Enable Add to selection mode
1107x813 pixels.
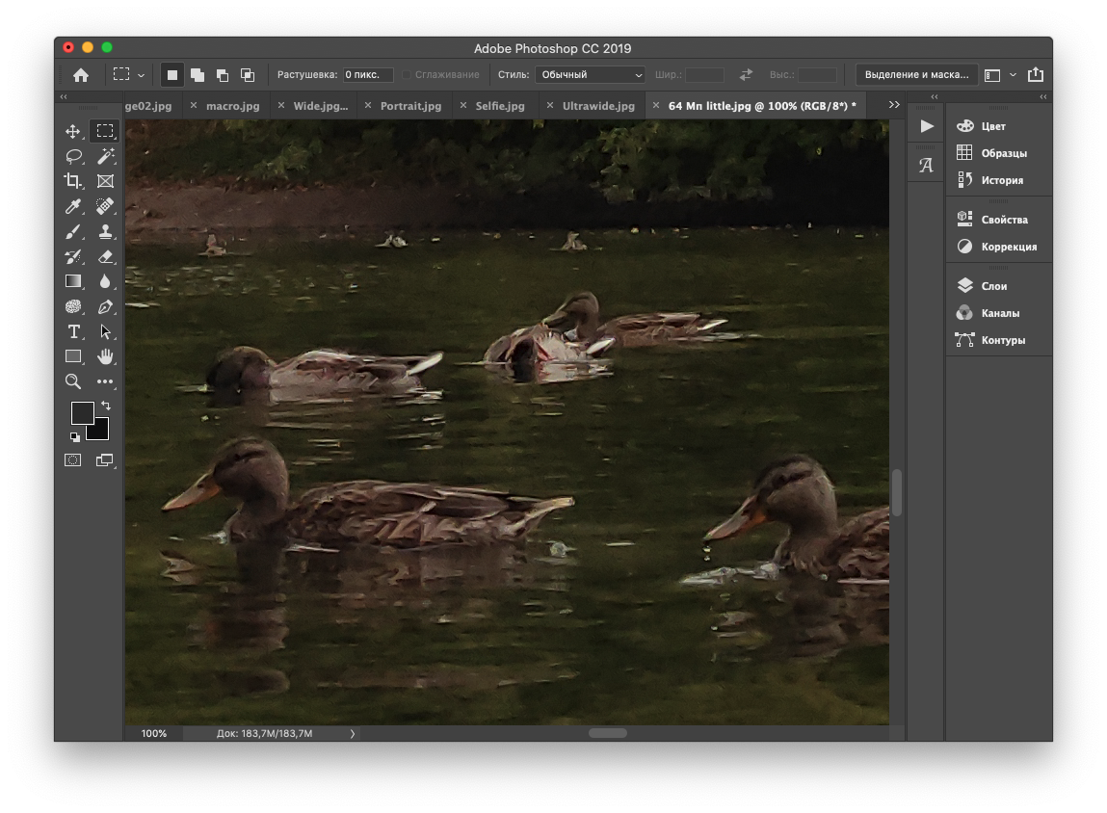(x=198, y=75)
